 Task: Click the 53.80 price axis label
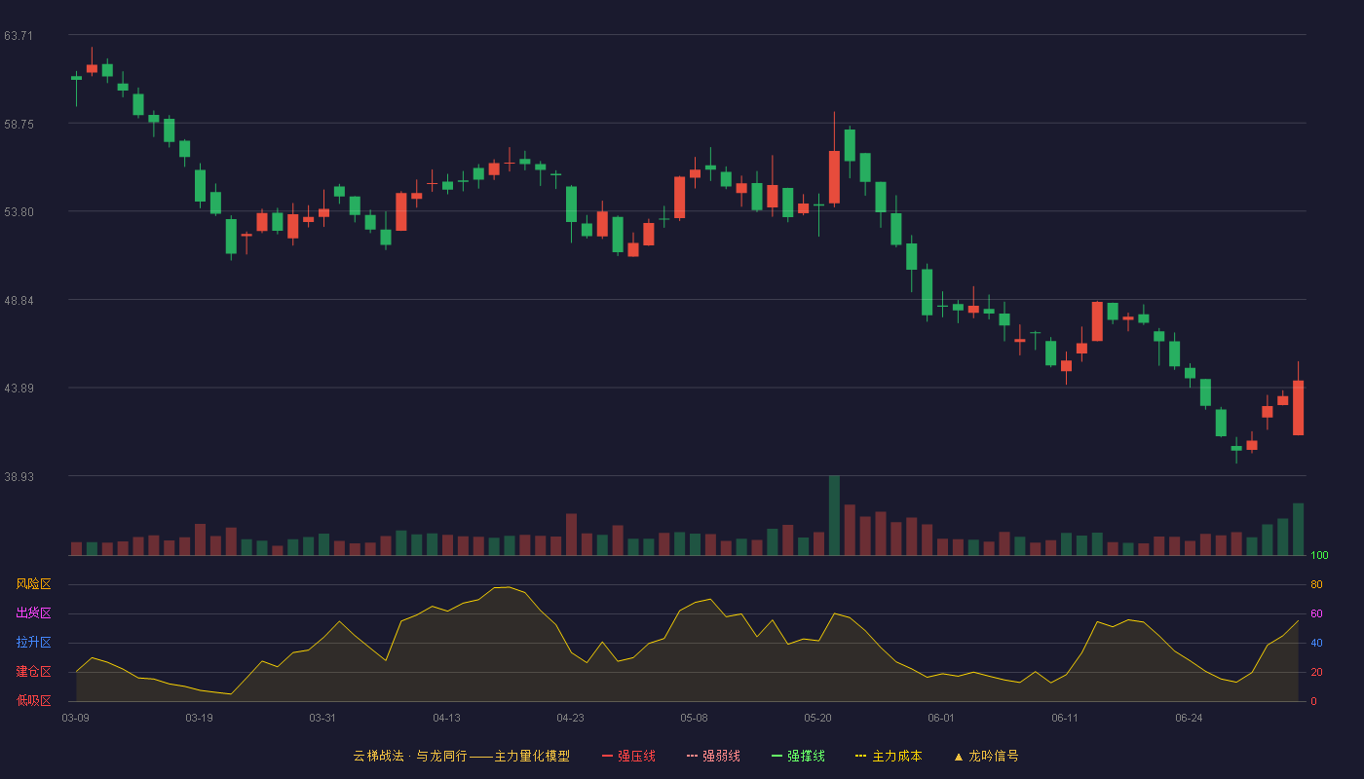19,212
